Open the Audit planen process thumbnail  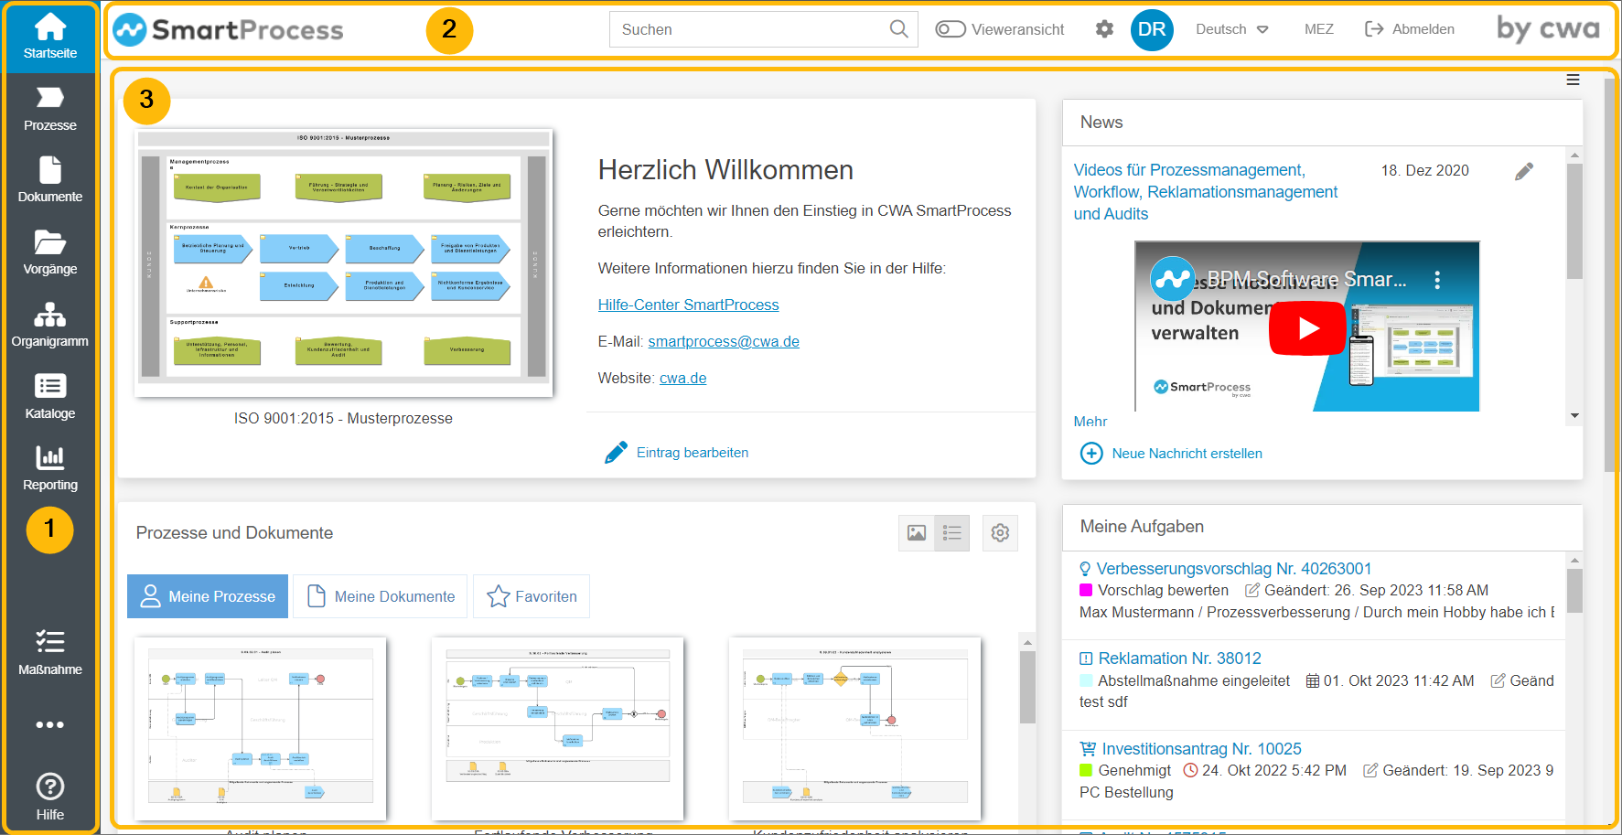click(x=260, y=728)
